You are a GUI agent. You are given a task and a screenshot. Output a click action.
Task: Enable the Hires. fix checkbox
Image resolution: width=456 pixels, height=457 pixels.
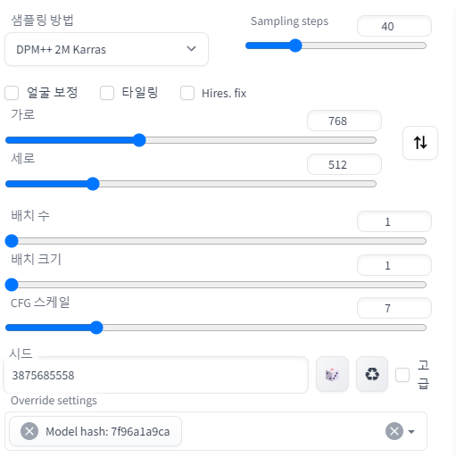pos(187,93)
